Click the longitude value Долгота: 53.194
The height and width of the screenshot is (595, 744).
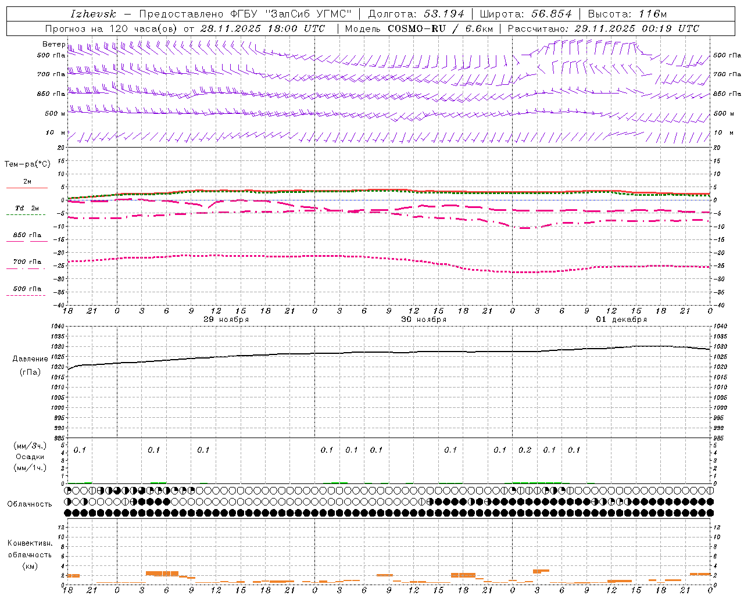click(416, 14)
